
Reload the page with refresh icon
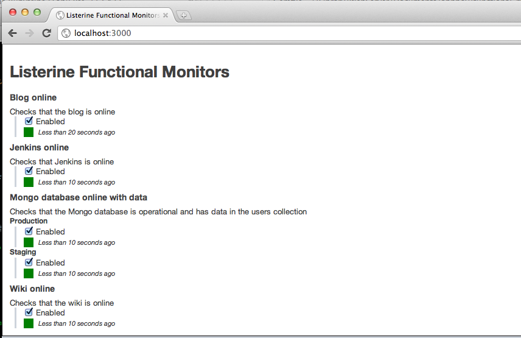tap(46, 33)
